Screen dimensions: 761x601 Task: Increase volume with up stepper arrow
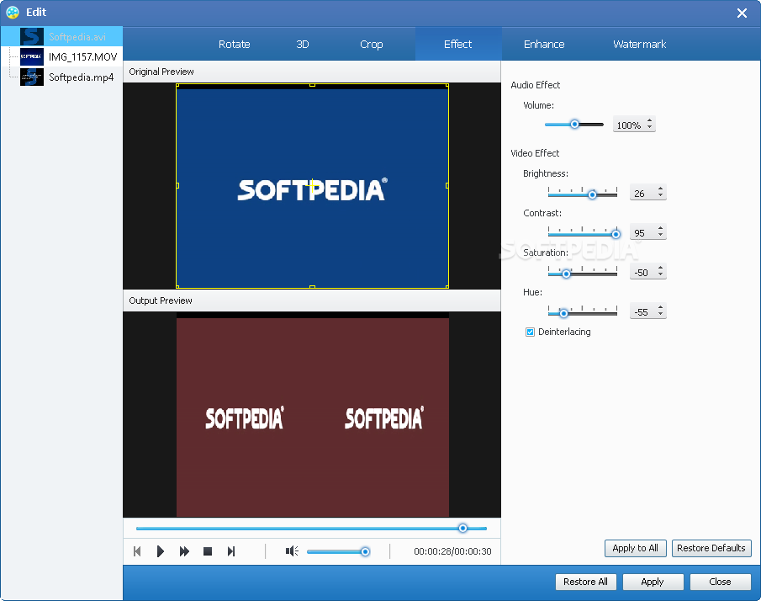650,120
